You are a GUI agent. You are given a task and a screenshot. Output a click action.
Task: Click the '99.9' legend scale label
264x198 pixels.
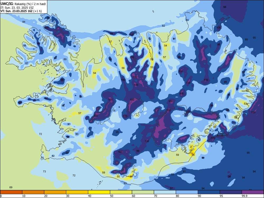[244, 196]
